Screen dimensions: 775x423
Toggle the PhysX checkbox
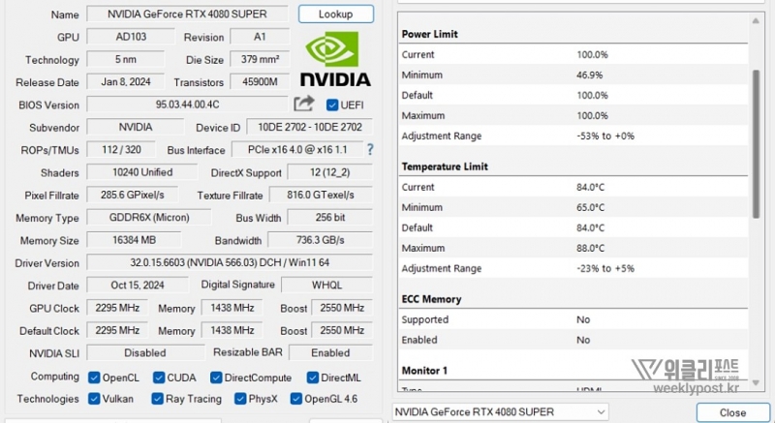pos(240,399)
